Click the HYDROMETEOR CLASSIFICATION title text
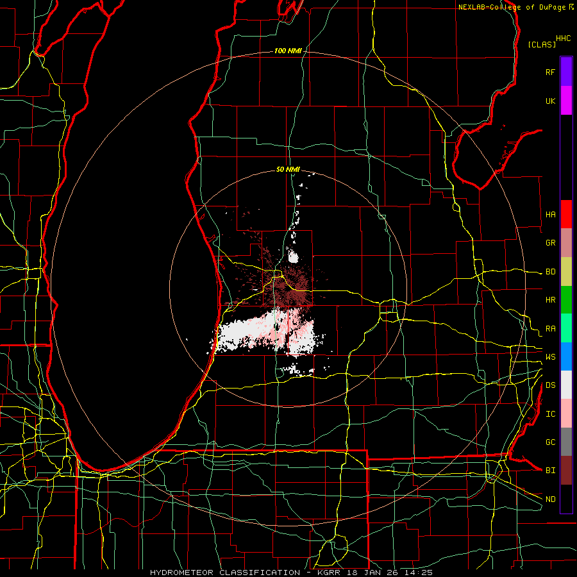 point(225,573)
